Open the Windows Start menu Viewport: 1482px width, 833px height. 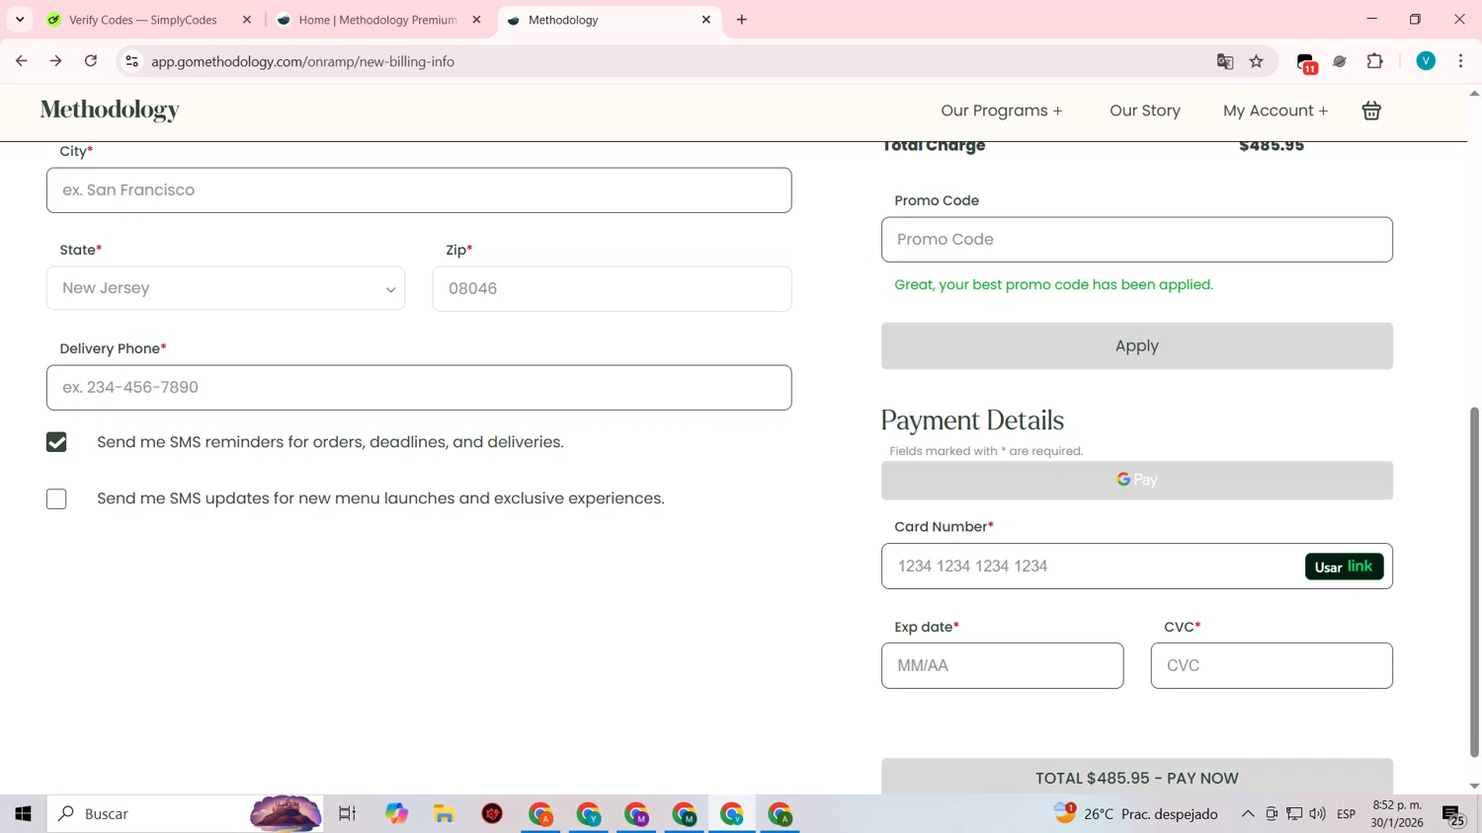click(x=23, y=814)
